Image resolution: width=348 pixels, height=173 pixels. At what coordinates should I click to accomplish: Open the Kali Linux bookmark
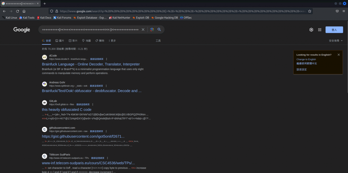pos(10,18)
